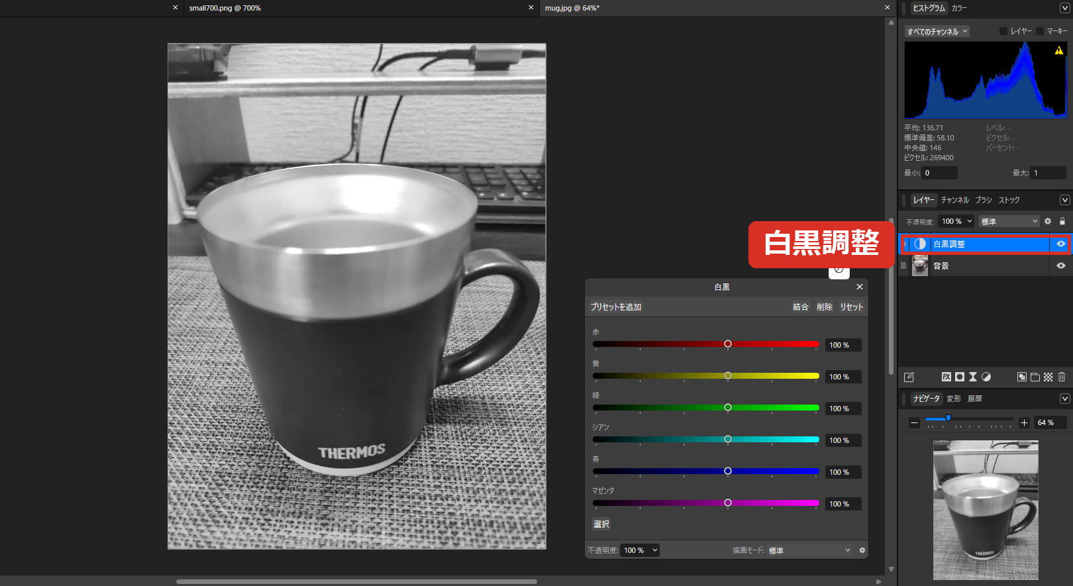Hide the 白黒調整 layer
This screenshot has height=586, width=1073.
click(1061, 244)
